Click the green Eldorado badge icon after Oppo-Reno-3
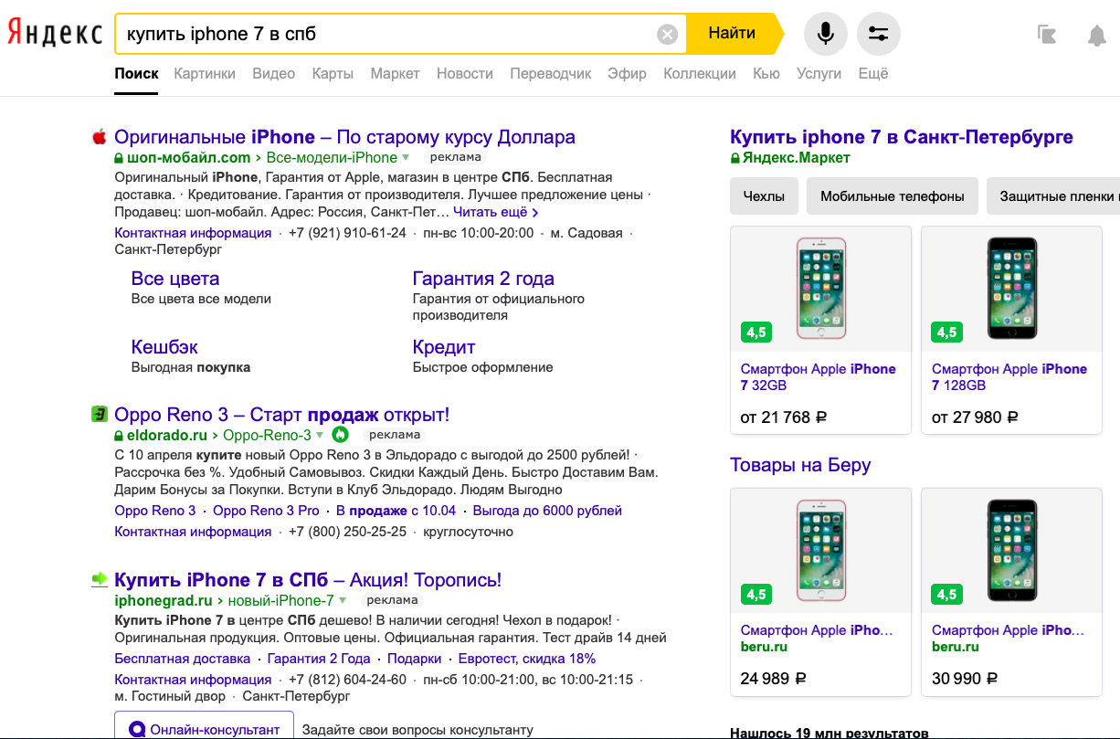 (340, 435)
